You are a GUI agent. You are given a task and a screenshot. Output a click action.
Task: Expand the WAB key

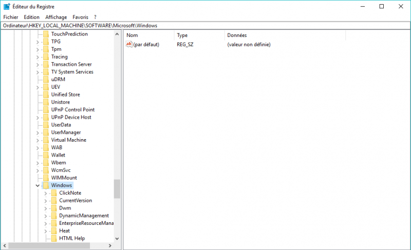pos(38,148)
